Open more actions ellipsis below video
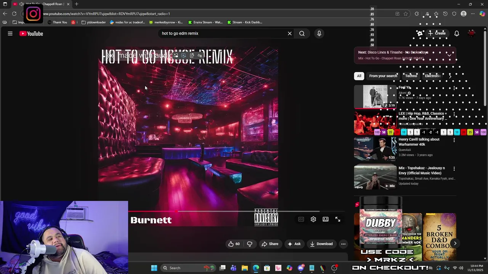This screenshot has width=488, height=274. point(343,244)
